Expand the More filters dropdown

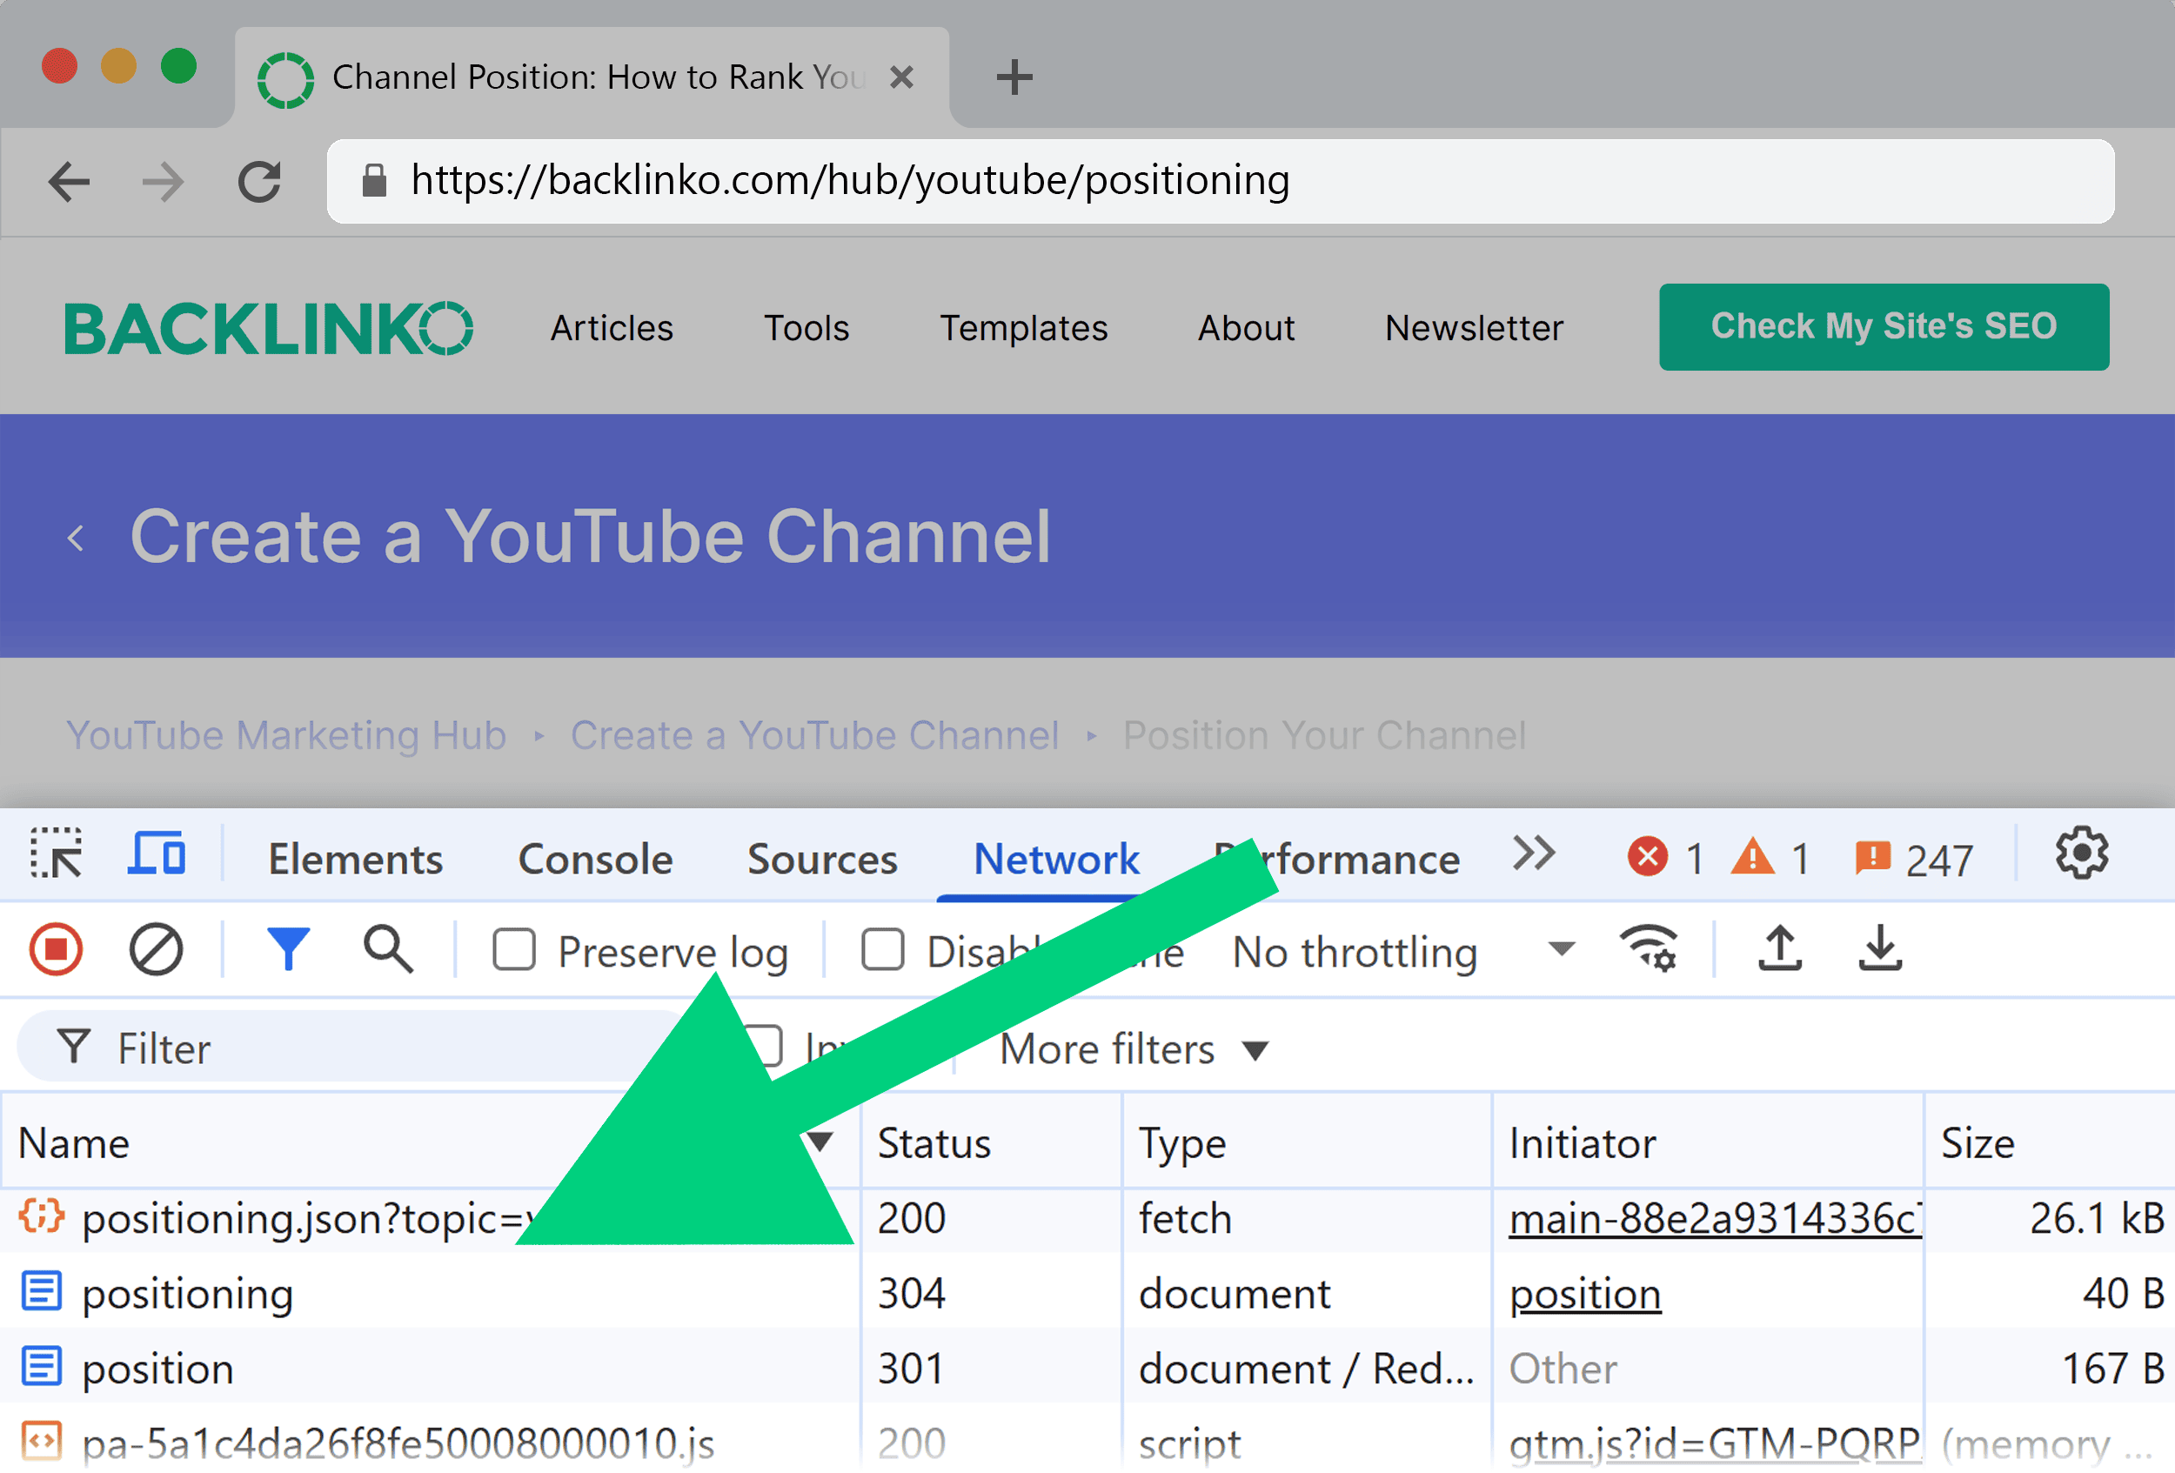pos(1134,1050)
